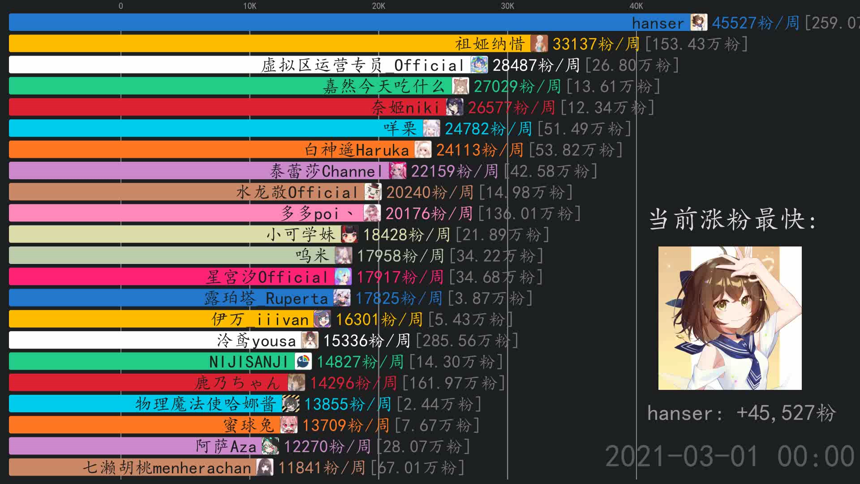Click the 星宫汐Official name label
Screen dimensions: 860x484
pos(267,277)
